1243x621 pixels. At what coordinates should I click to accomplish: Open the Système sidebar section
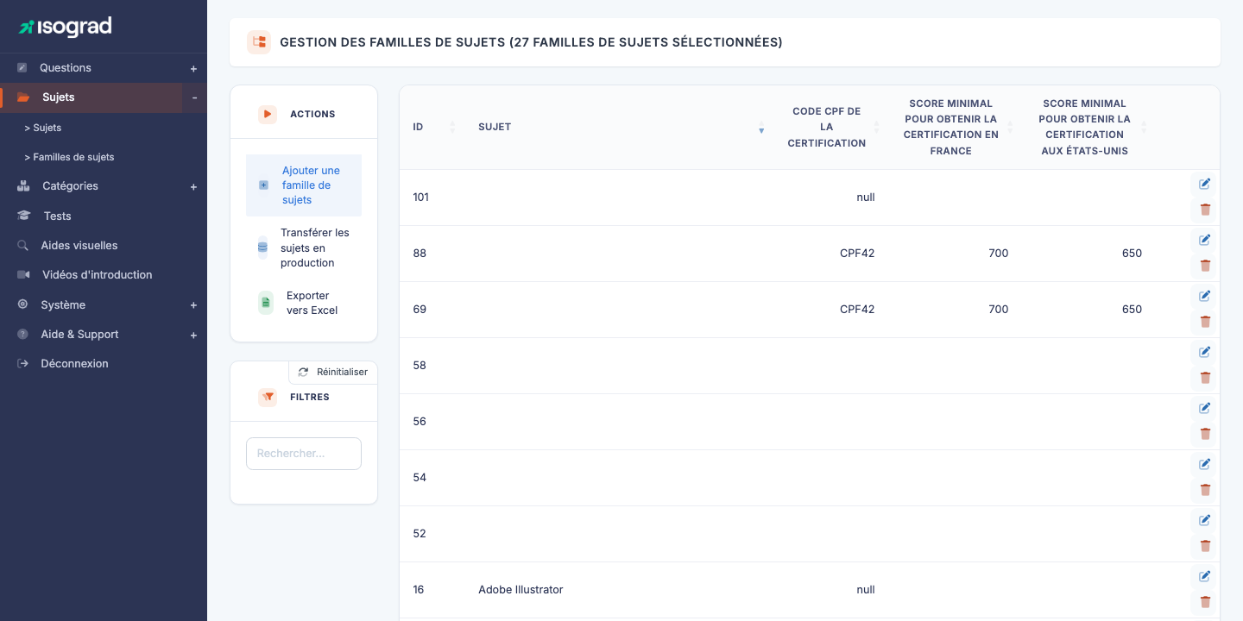pos(64,304)
